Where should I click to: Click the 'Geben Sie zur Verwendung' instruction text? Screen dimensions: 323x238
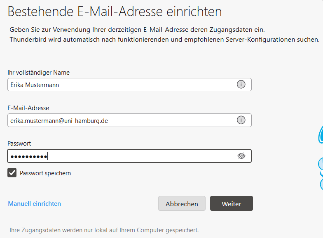[x=137, y=30]
